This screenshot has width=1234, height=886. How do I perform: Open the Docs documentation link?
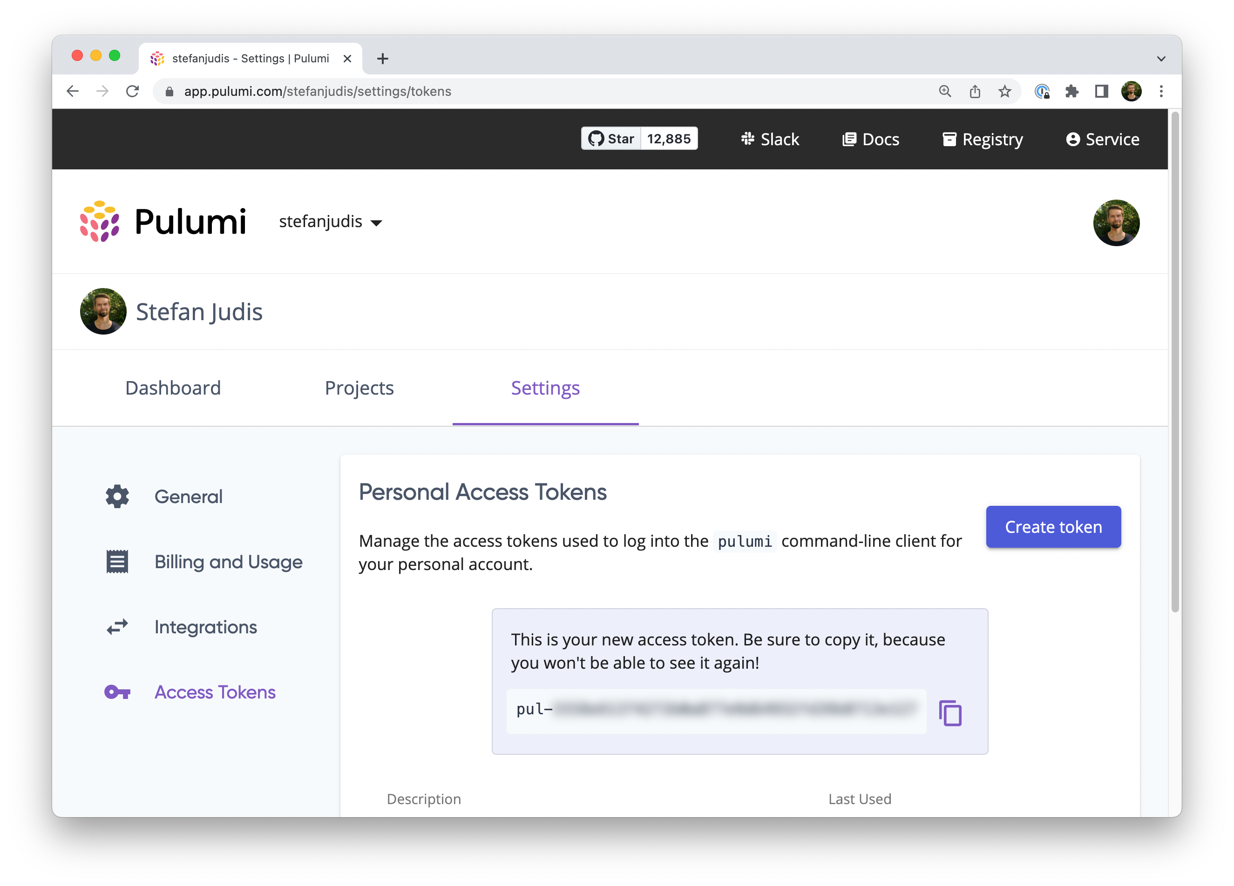(871, 139)
